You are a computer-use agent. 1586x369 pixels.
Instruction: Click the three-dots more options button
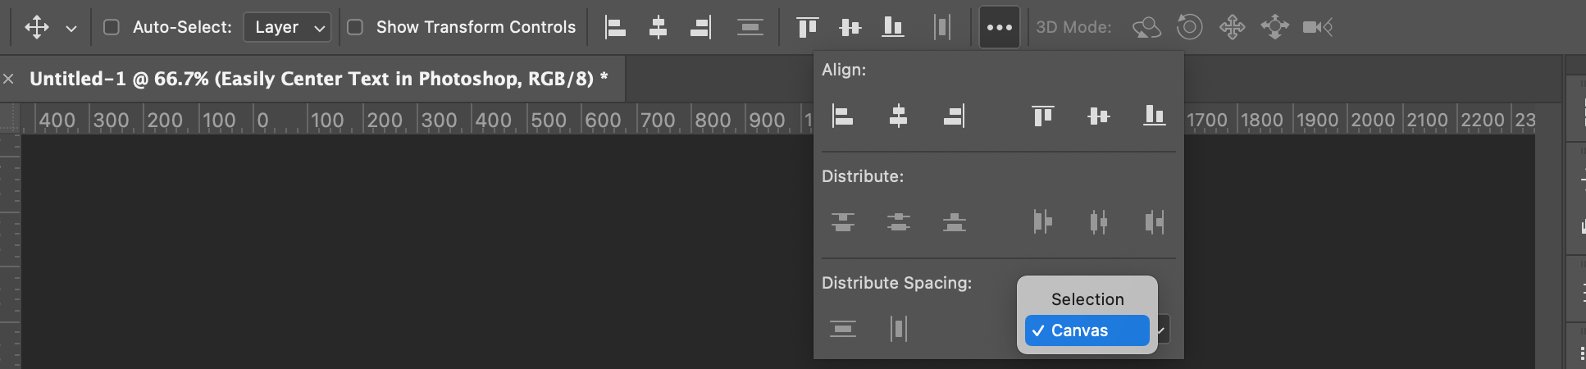point(1000,27)
